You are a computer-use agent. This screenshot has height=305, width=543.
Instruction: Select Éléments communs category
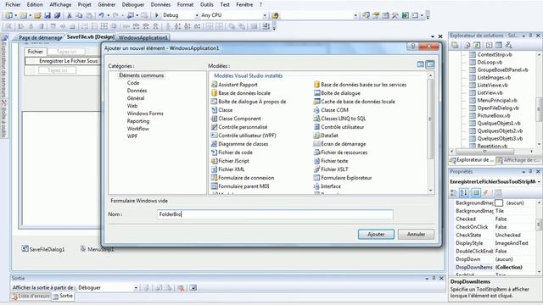[x=142, y=75]
